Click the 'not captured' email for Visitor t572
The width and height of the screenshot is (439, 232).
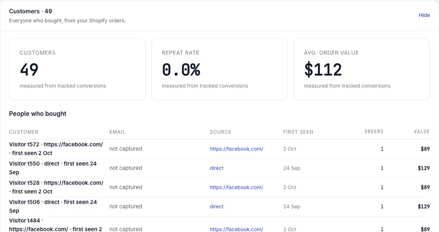(x=126, y=149)
